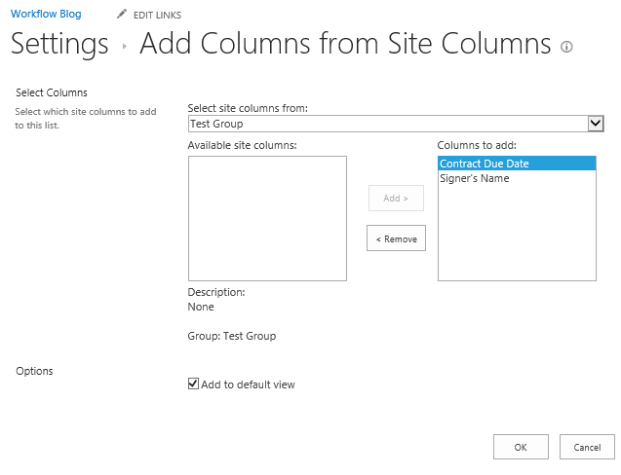Select Signer's Name in Columns to add
621x475 pixels.
pos(474,178)
